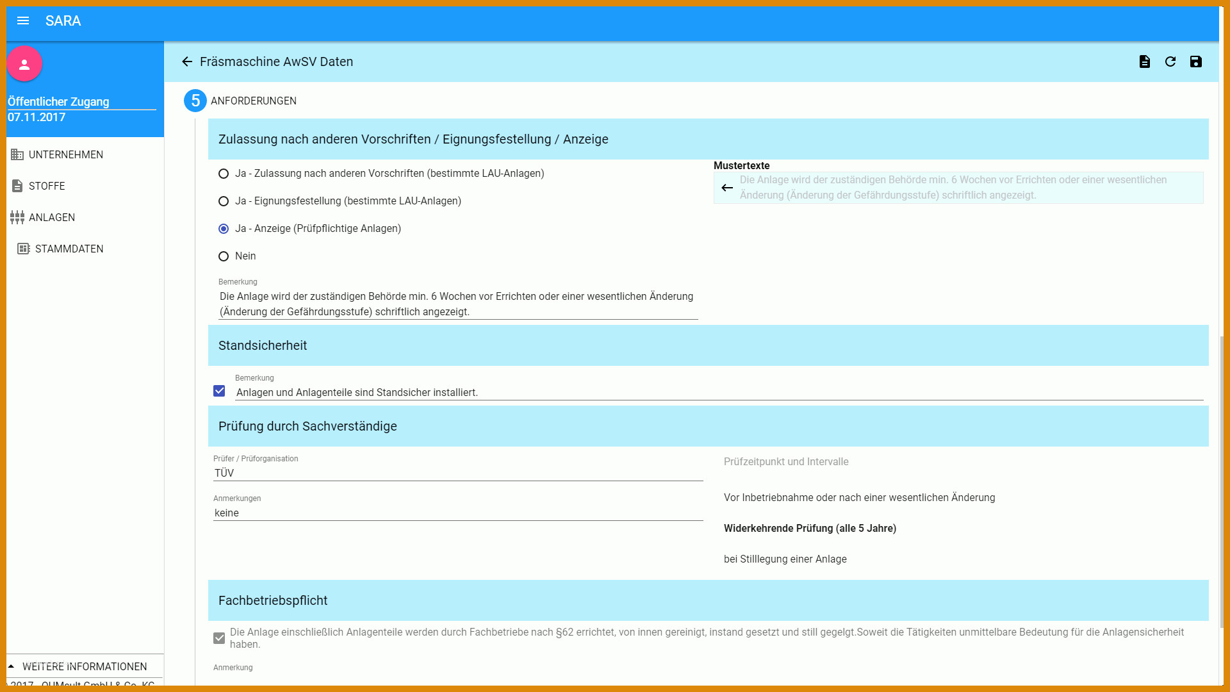Open the hamburger navigation menu

pos(23,21)
